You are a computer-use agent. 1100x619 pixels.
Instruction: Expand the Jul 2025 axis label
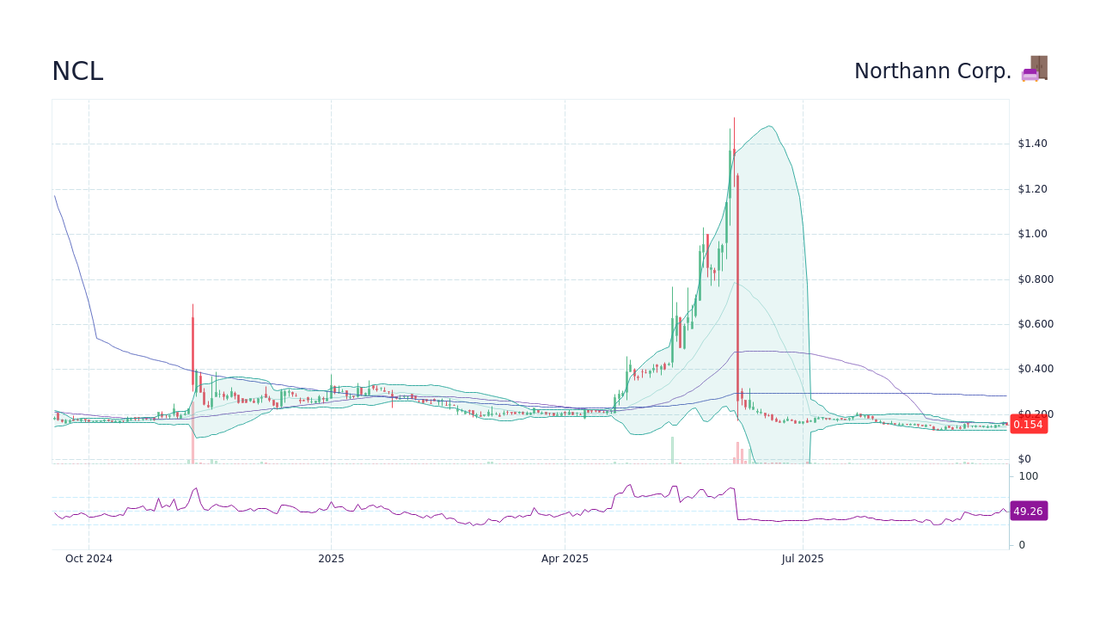(x=804, y=558)
